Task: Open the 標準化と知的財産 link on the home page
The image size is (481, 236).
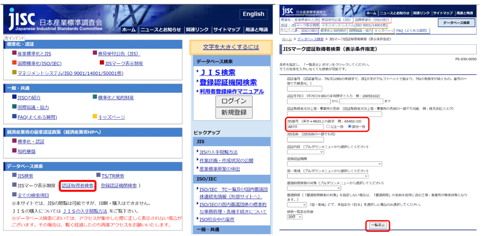Action: (116, 98)
